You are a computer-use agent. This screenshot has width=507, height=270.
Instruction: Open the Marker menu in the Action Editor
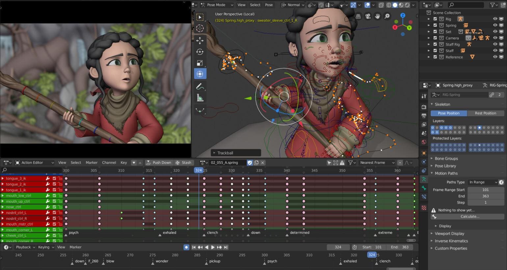point(92,162)
